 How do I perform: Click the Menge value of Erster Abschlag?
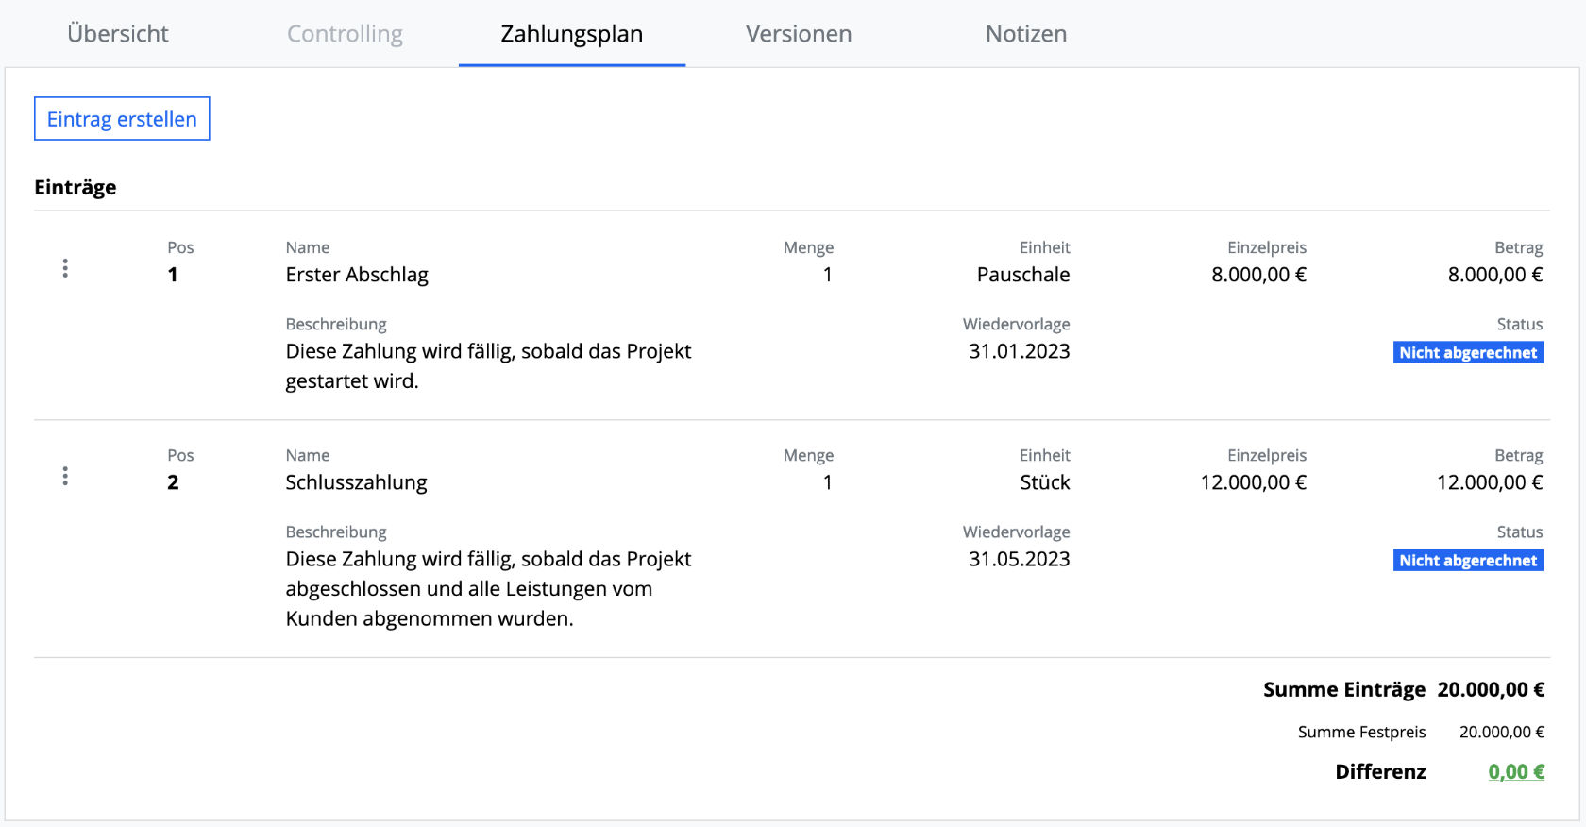click(x=828, y=275)
